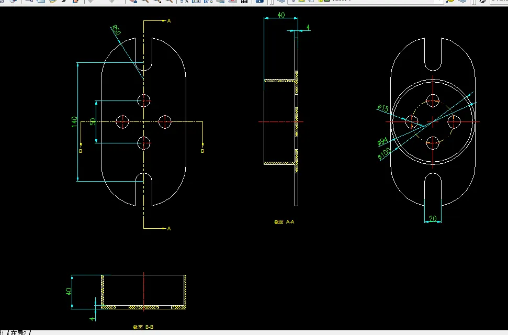
Task: Select the 40 dimension above section A-A
Action: [281, 15]
